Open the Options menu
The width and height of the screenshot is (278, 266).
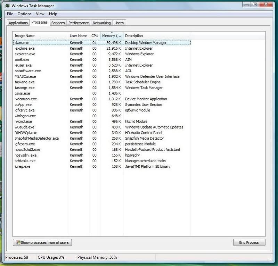pyautogui.click(x=24, y=14)
